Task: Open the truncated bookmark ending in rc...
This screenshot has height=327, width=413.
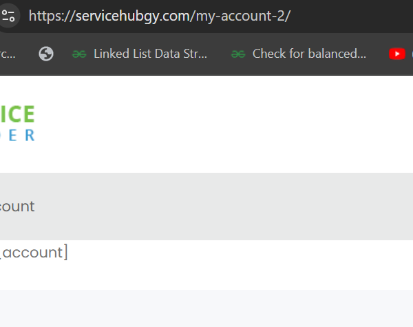Action: [7, 54]
